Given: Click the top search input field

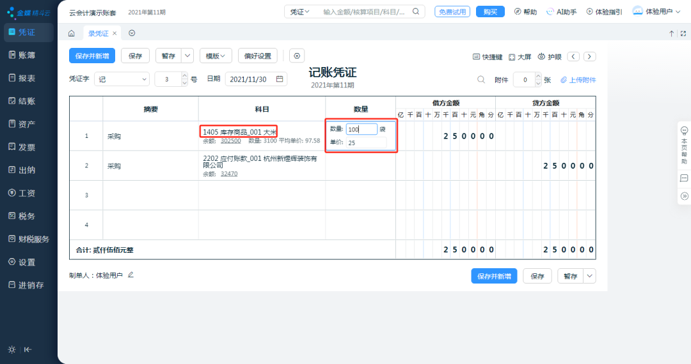Looking at the screenshot, I should point(363,12).
